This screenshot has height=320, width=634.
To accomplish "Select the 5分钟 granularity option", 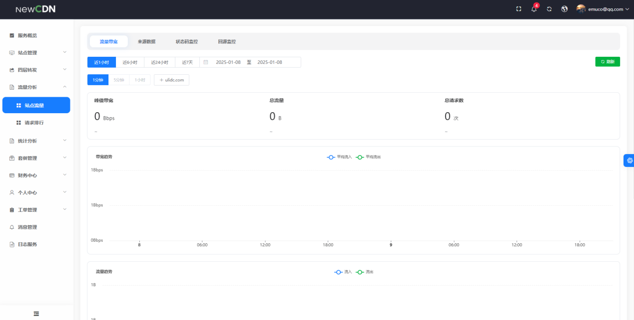I will click(118, 80).
